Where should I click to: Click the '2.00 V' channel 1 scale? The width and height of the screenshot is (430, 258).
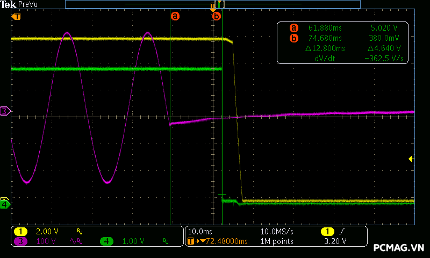pos(47,232)
